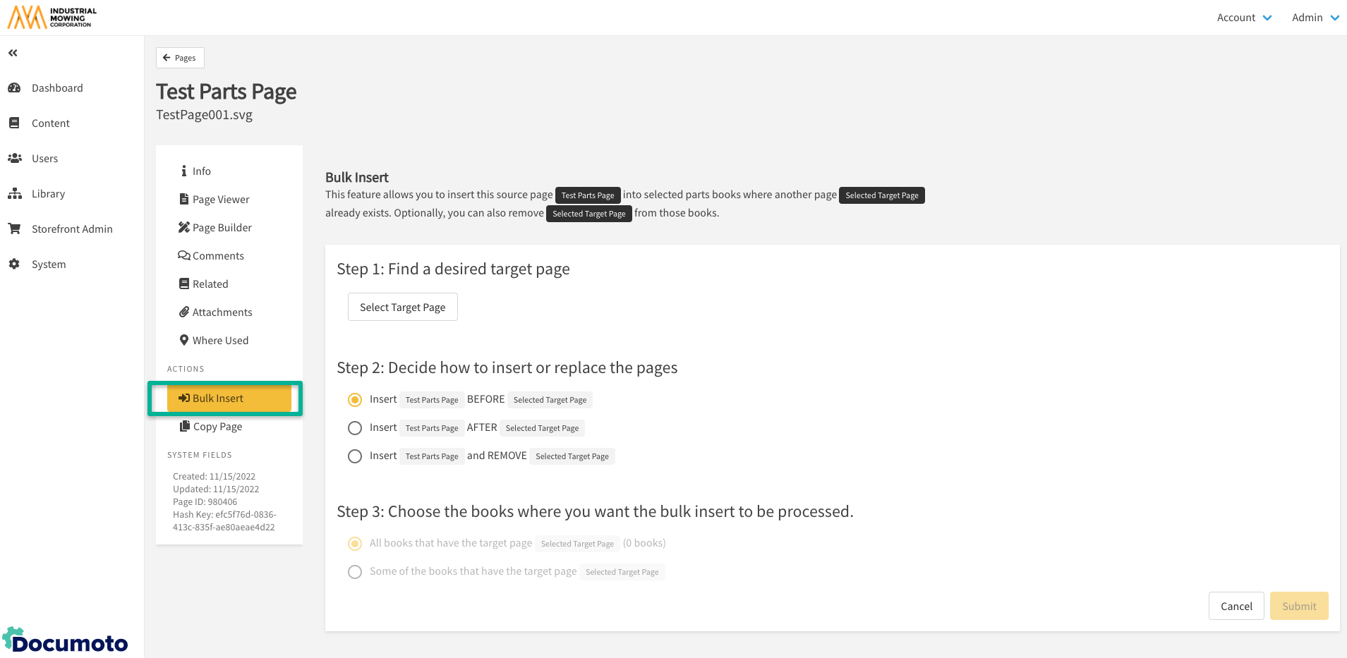This screenshot has height=658, width=1347.
Task: Go back using the Pages button
Action: click(x=180, y=58)
